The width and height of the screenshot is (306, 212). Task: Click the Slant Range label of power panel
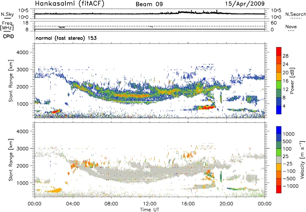[11, 81]
